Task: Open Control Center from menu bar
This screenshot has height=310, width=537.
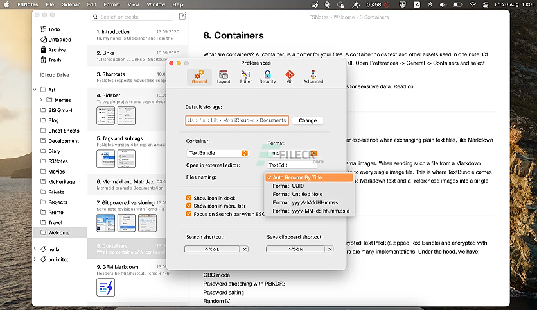Action: coord(485,4)
